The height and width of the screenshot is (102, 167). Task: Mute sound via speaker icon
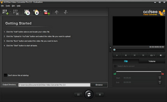tap(161, 55)
